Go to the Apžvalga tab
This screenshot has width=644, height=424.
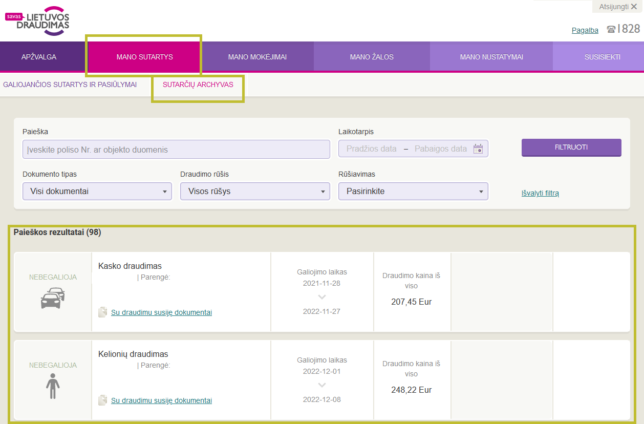pos(39,57)
